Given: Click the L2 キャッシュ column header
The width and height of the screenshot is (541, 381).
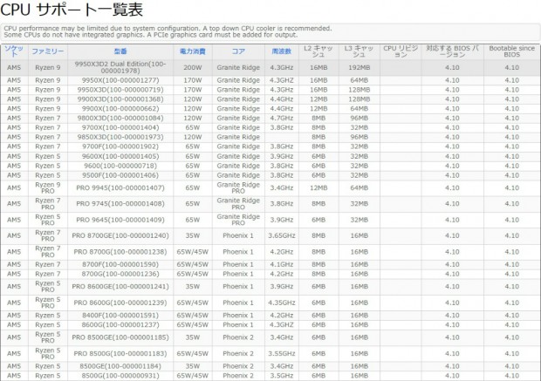Looking at the screenshot, I should (318, 51).
